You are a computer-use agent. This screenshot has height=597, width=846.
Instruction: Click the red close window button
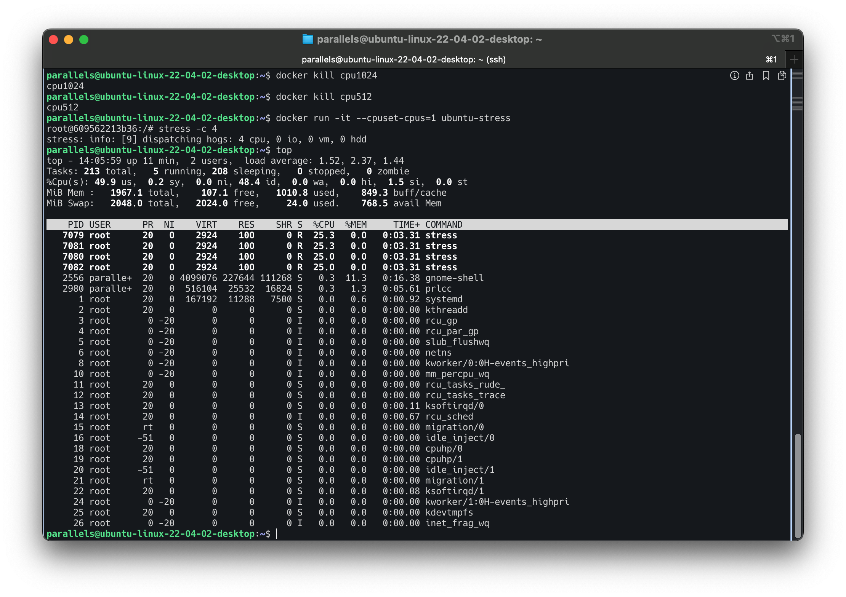point(53,40)
